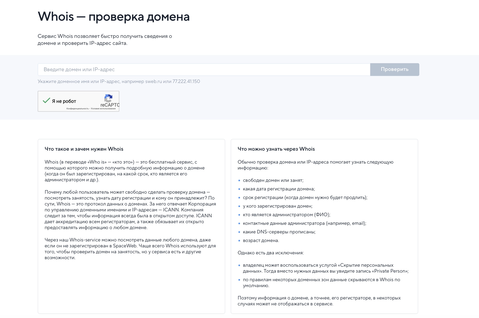This screenshot has height=318, width=479.
Task: Click the bullet контактные данные администратора
Action: point(305,223)
